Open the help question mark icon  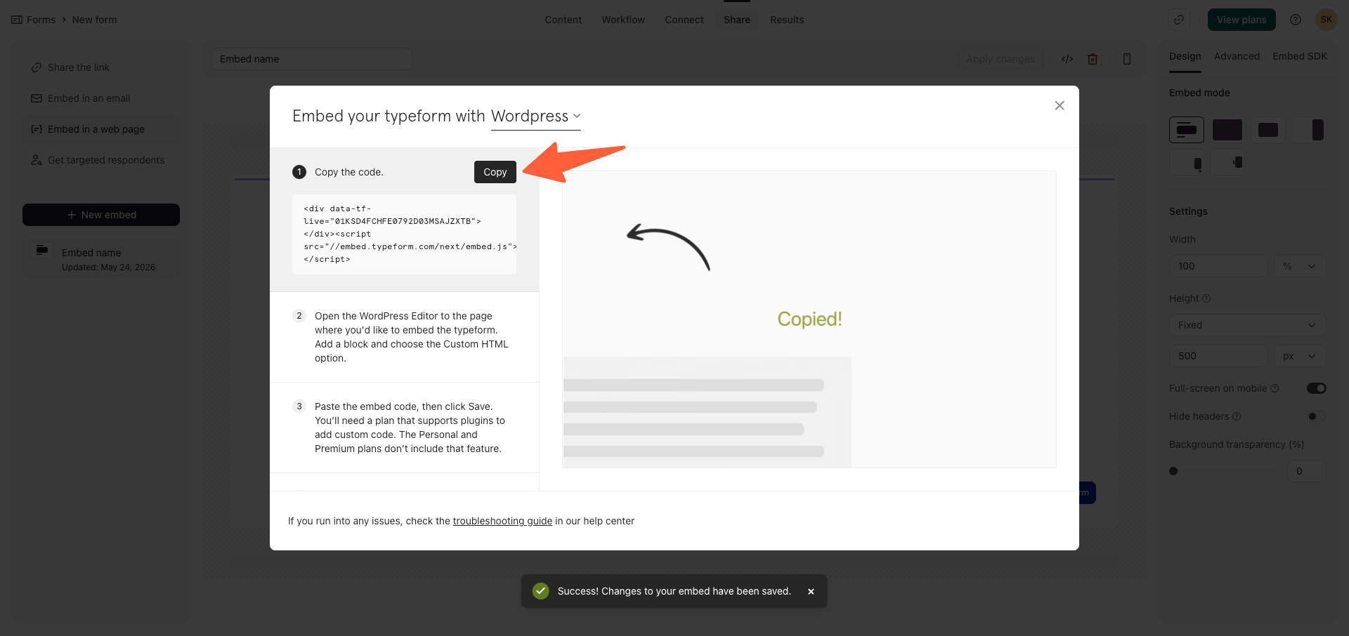pyautogui.click(x=1296, y=20)
